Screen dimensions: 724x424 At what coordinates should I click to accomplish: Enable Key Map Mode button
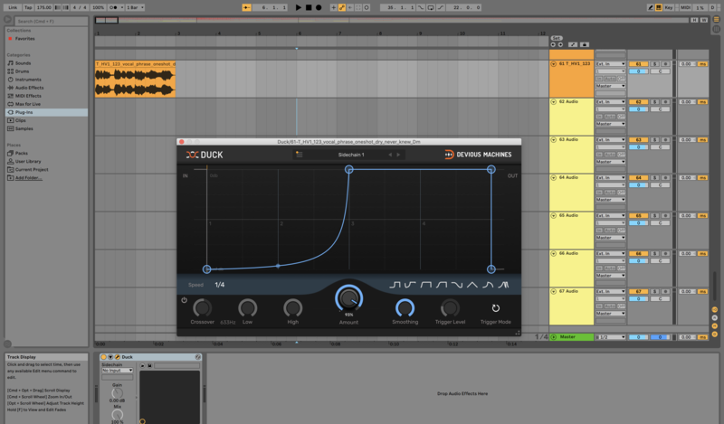pyautogui.click(x=668, y=7)
